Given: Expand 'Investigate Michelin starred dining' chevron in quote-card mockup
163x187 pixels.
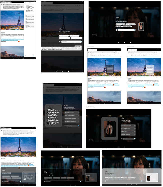Looking at the screenshot, I should click(78, 119).
